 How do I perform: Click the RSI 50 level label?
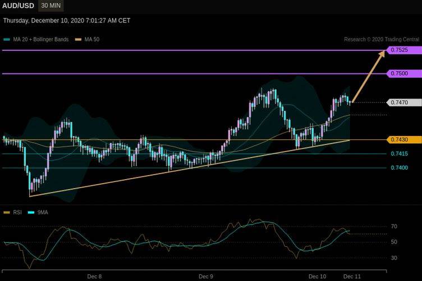(394, 242)
